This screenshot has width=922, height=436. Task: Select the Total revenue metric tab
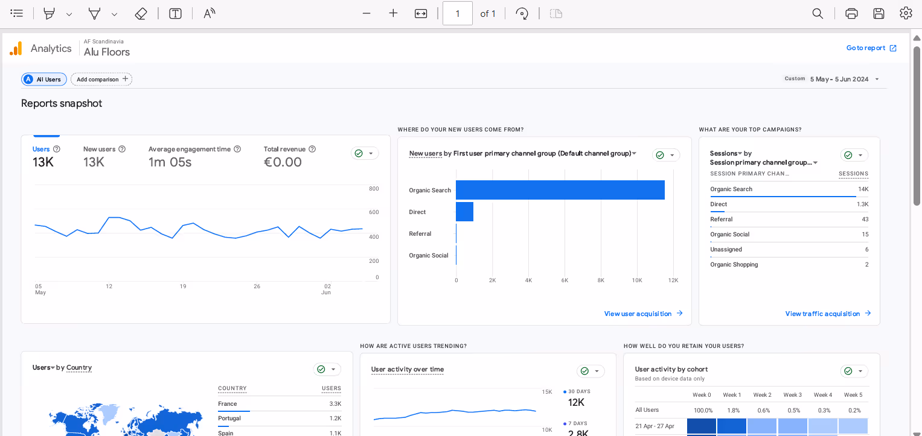(290, 156)
